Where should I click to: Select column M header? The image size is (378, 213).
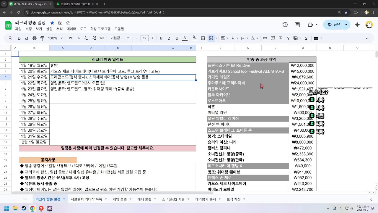click(303, 48)
